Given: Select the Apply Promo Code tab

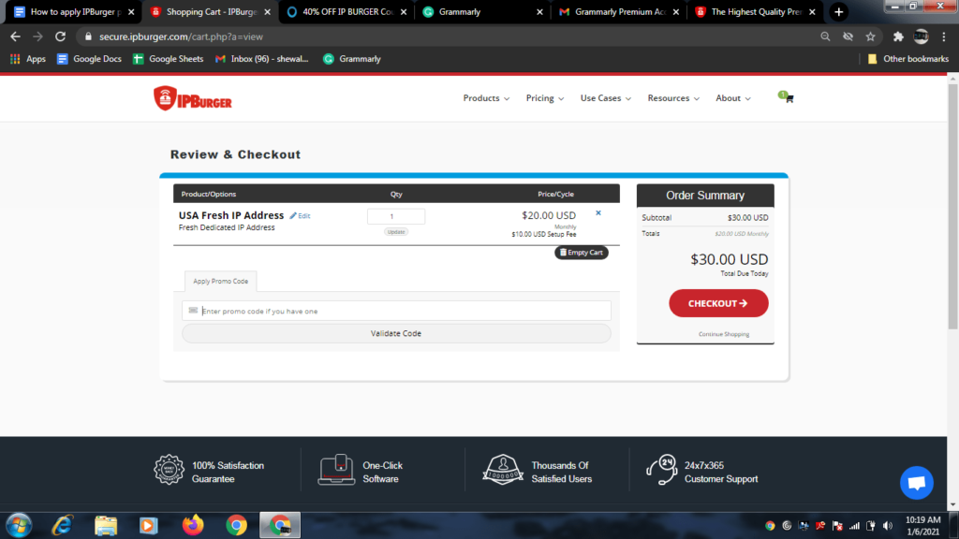Looking at the screenshot, I should (x=221, y=281).
